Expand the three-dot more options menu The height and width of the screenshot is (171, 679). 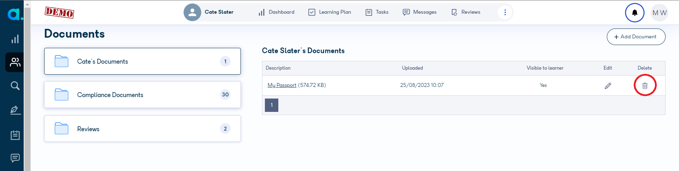505,12
